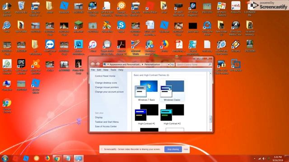The height and width of the screenshot is (162, 289).
Task: Click the taskbar volume icon
Action: [264, 158]
